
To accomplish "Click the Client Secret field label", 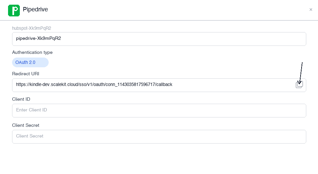I will (25, 125).
